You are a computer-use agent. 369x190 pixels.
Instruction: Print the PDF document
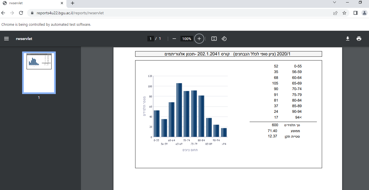point(359,39)
